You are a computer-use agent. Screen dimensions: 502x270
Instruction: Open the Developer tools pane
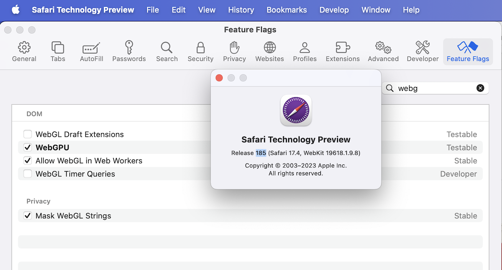(x=423, y=52)
